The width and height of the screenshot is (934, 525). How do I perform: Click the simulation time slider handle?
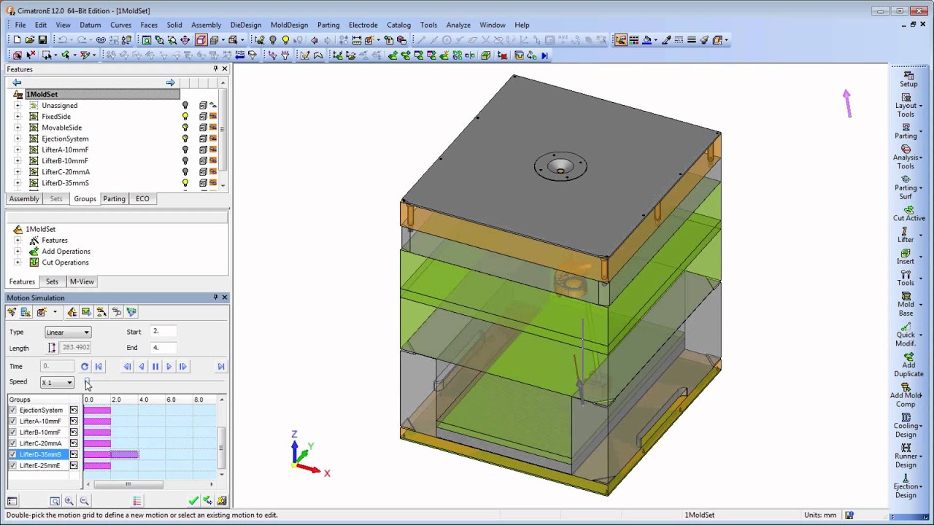pyautogui.click(x=87, y=381)
